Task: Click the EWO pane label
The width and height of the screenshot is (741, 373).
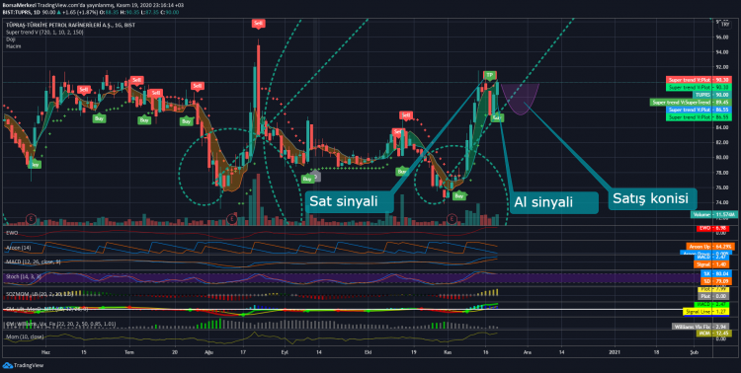Action: [11, 232]
